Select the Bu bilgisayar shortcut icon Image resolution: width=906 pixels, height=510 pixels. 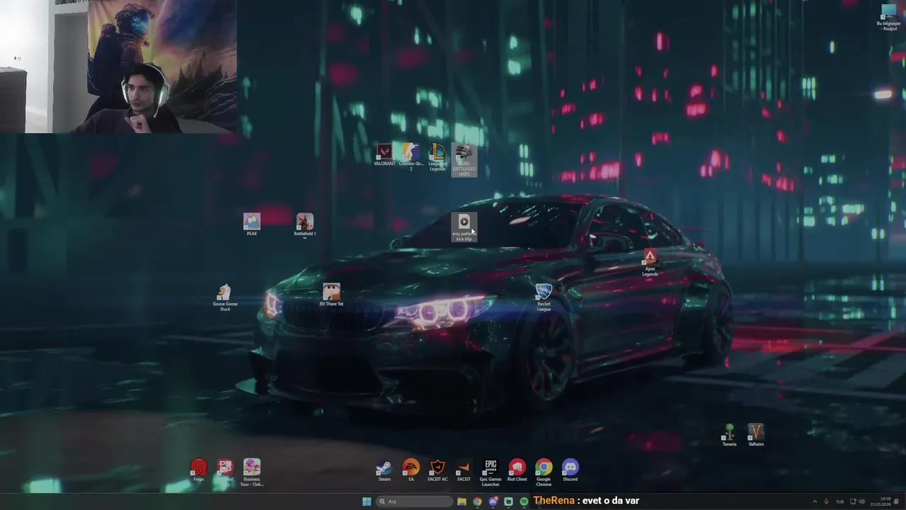click(890, 17)
